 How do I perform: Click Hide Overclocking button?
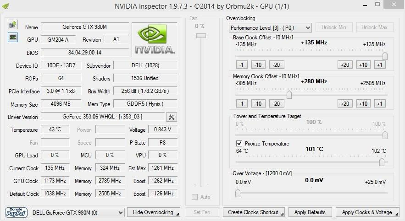click(x=154, y=212)
